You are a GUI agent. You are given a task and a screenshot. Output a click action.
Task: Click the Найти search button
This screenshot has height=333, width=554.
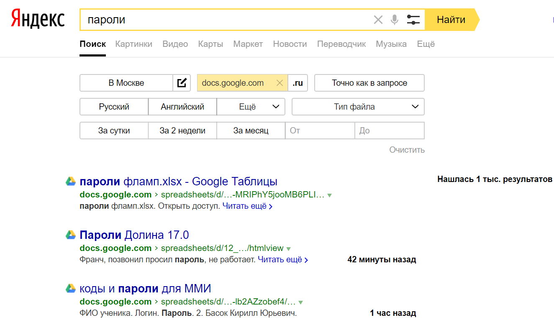(451, 20)
